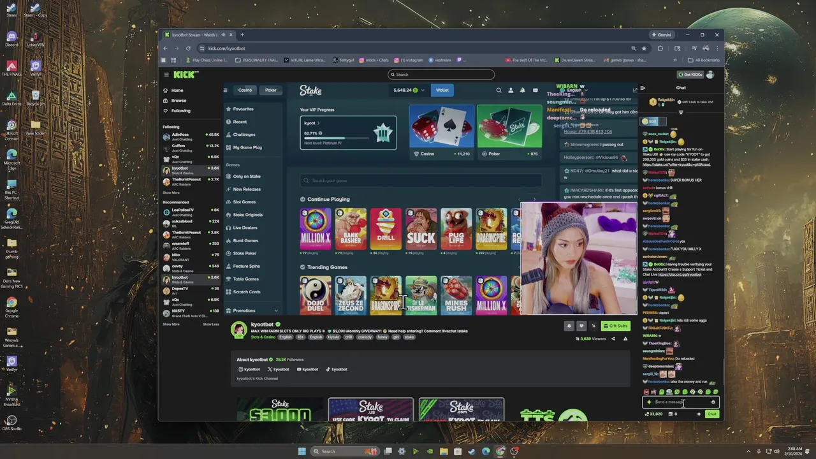Open chat settings gear icon
Image resolution: width=816 pixels, height=459 pixels.
click(x=699, y=414)
